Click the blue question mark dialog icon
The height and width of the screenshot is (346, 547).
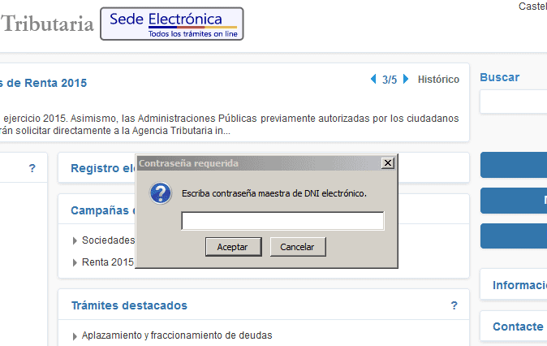[162, 193]
